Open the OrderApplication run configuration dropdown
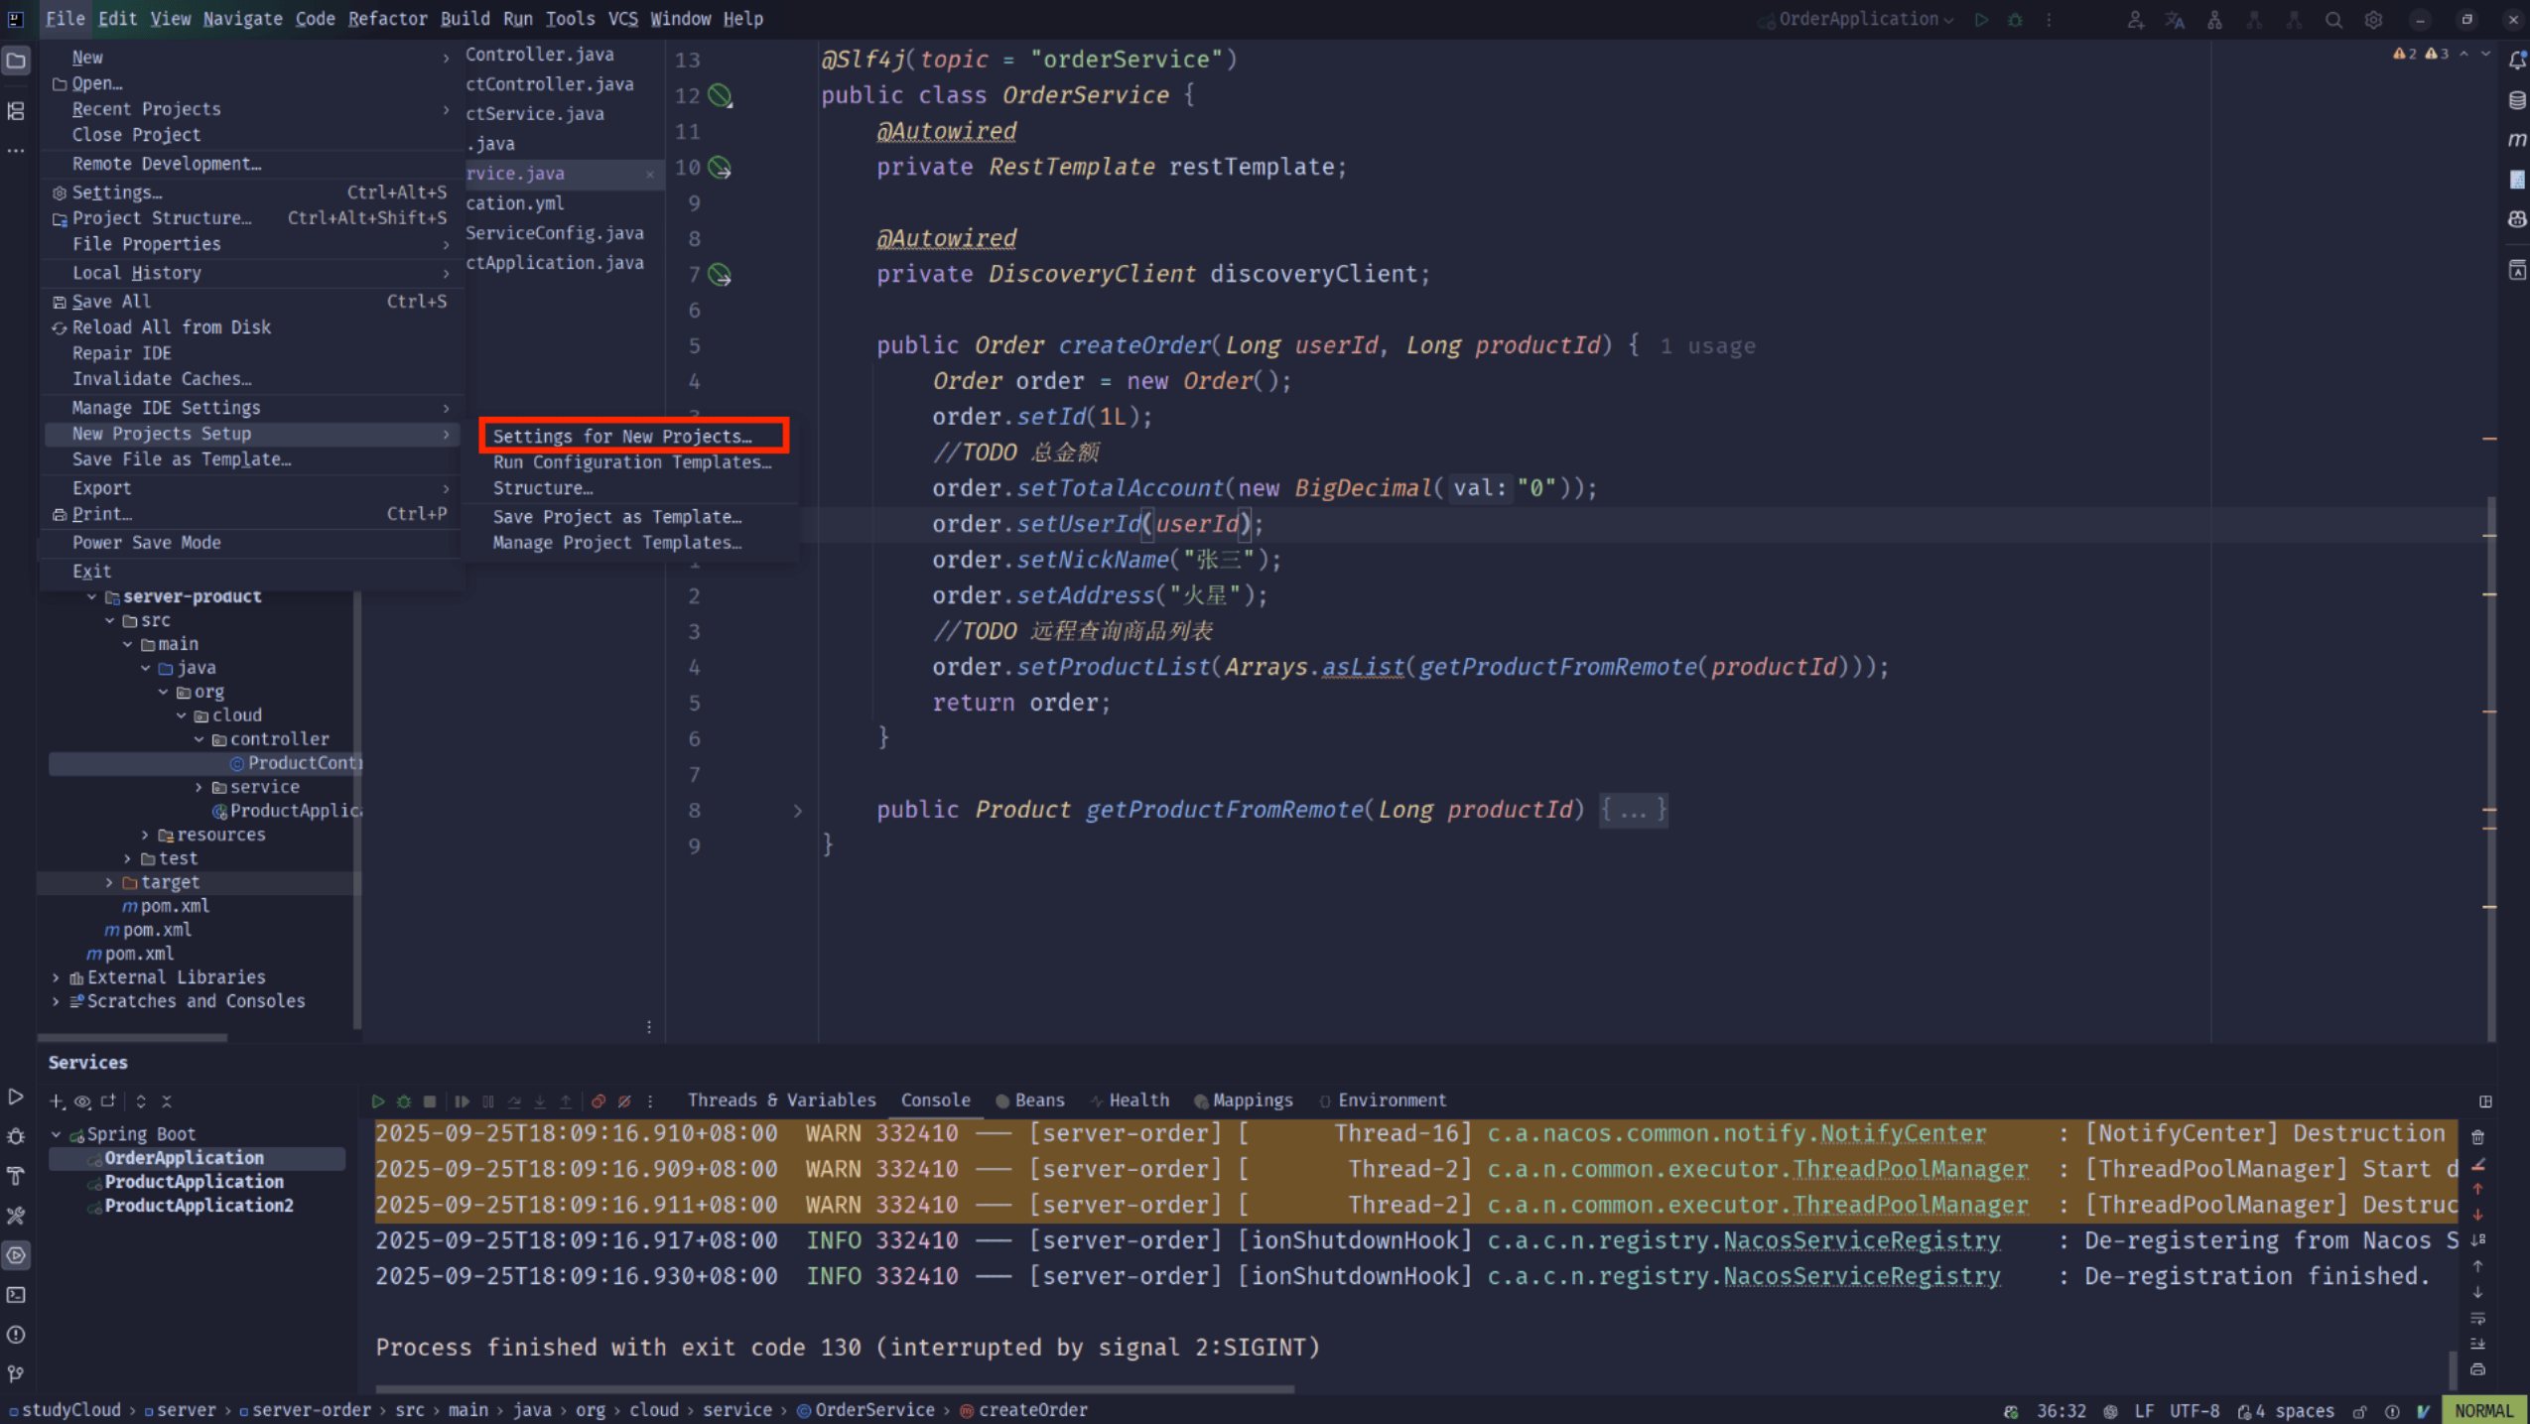Viewport: 2530px width, 1424px height. 1865,19
